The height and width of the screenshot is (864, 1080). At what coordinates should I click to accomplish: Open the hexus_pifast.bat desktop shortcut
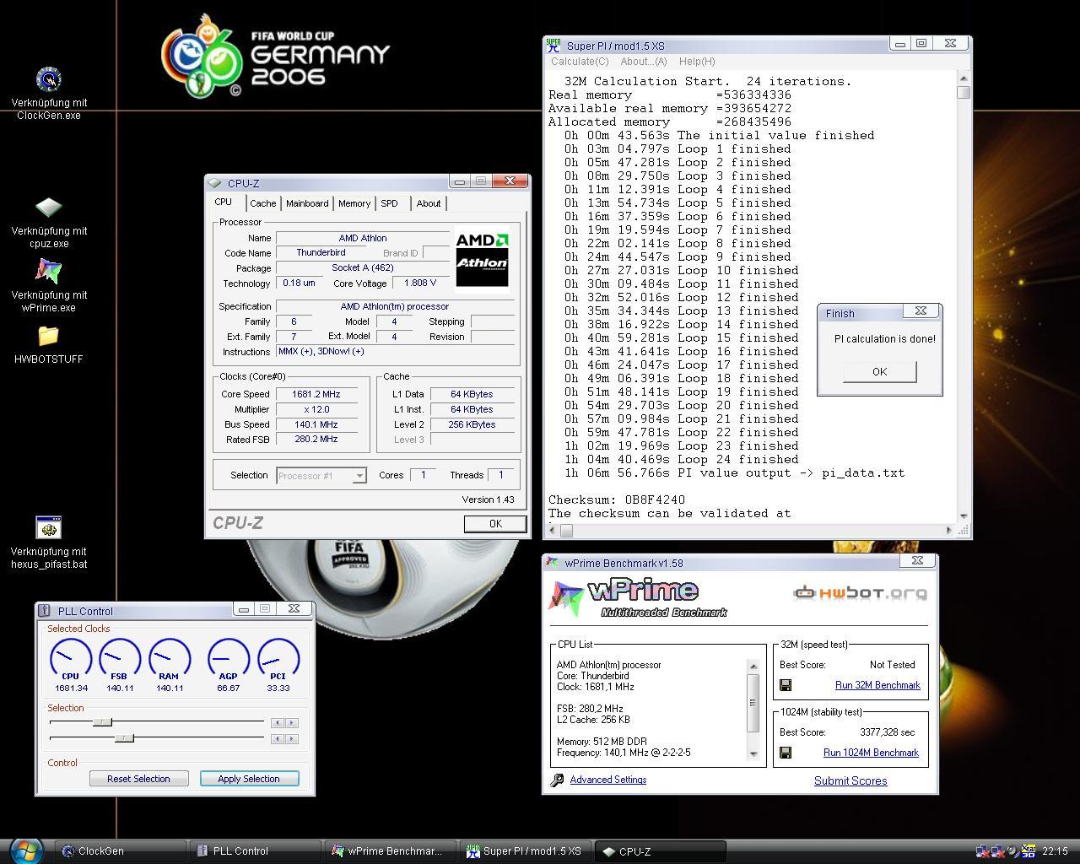click(49, 528)
